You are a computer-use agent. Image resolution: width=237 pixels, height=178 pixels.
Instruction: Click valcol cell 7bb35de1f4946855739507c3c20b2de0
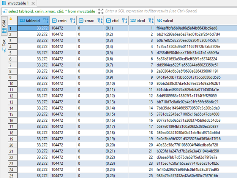[196, 108]
